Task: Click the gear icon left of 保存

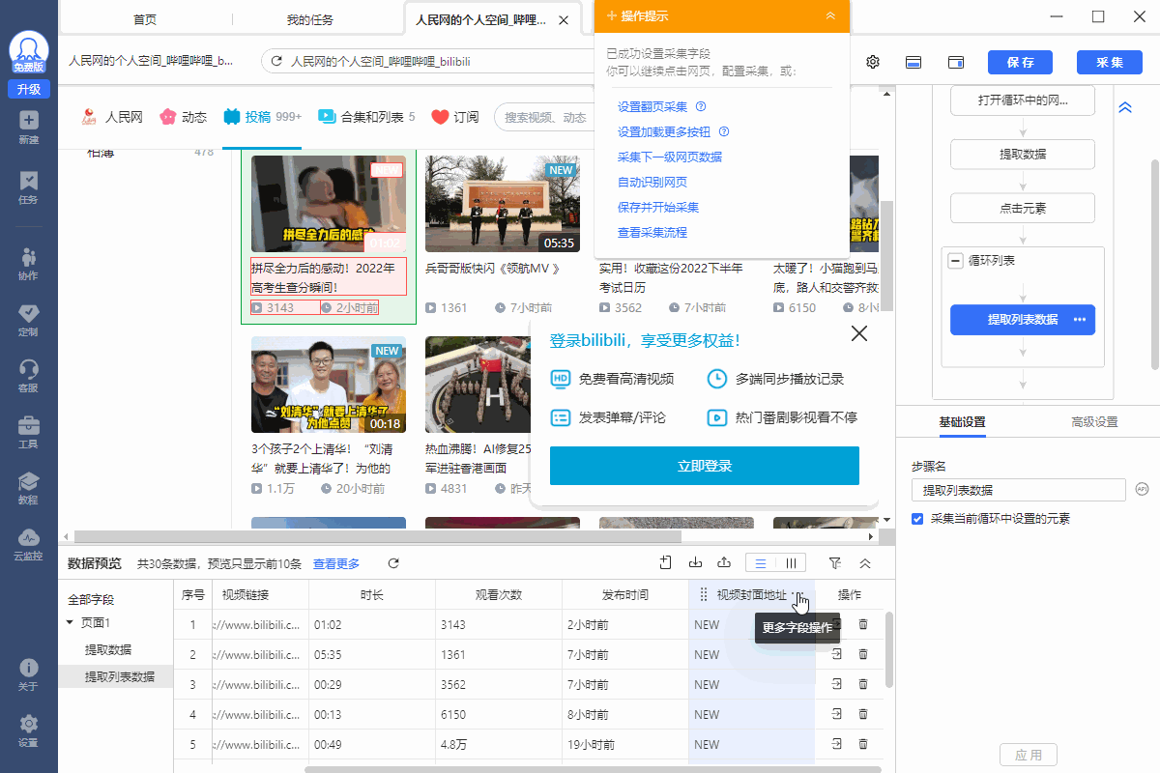Action: [x=873, y=62]
